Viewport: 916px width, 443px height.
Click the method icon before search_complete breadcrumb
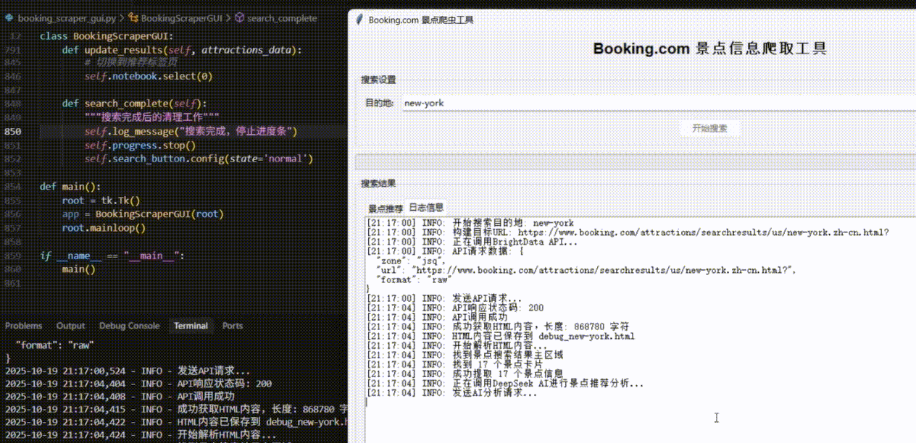click(240, 18)
